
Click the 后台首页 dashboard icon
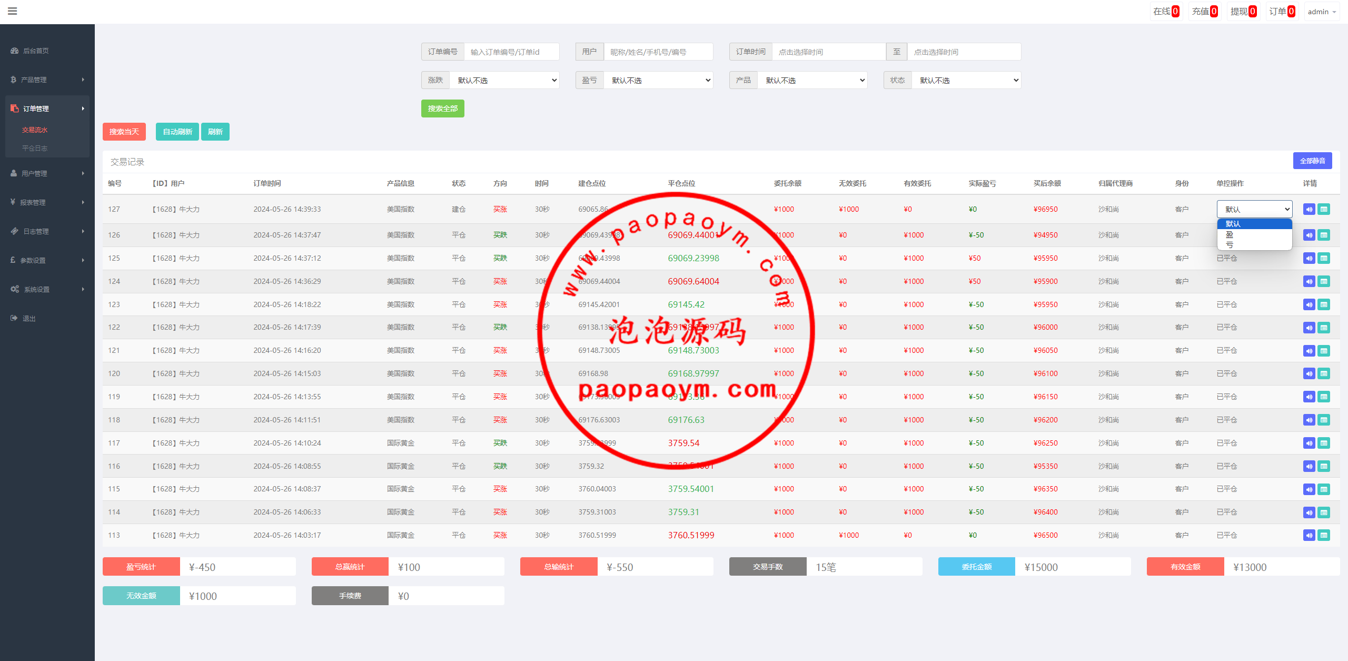coord(14,51)
